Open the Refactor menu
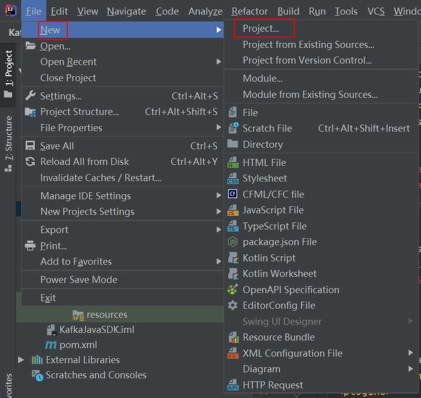The height and width of the screenshot is (398, 421). (250, 11)
